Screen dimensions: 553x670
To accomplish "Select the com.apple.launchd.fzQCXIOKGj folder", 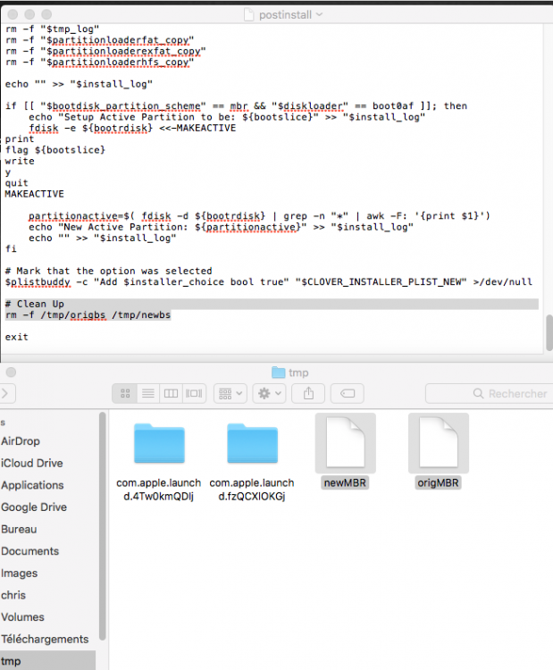I will [x=252, y=444].
